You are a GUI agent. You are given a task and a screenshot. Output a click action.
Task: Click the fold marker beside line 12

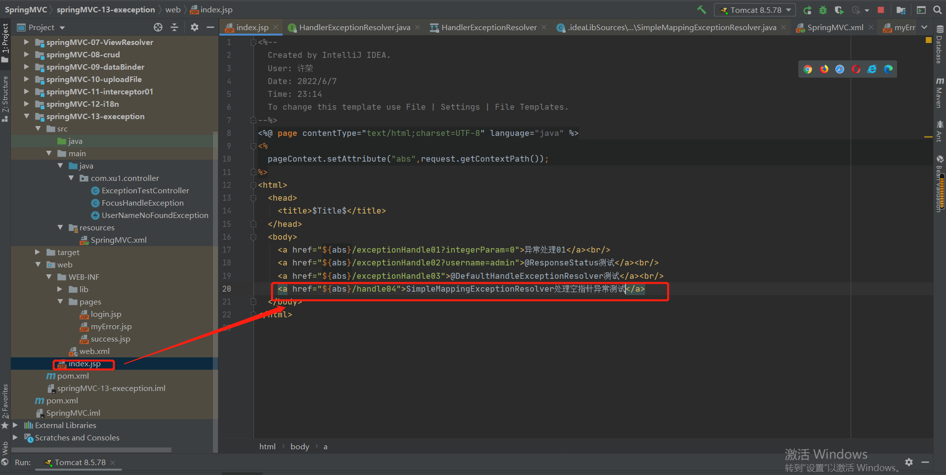pyautogui.click(x=253, y=185)
